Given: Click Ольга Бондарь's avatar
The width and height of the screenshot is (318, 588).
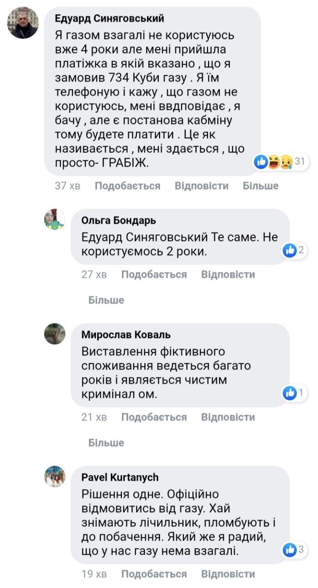Looking at the screenshot, I should [x=55, y=220].
